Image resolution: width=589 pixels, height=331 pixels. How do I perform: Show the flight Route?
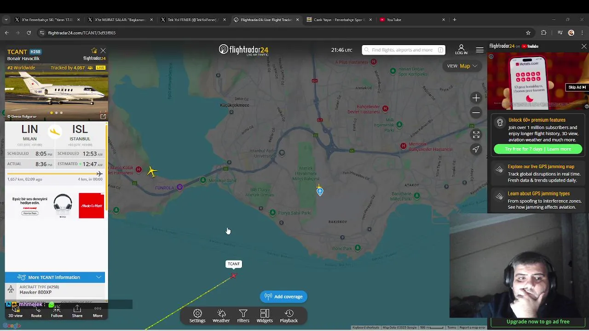pos(36,311)
